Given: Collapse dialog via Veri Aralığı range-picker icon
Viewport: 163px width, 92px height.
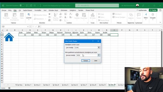Looking at the screenshot, I should (99, 48).
